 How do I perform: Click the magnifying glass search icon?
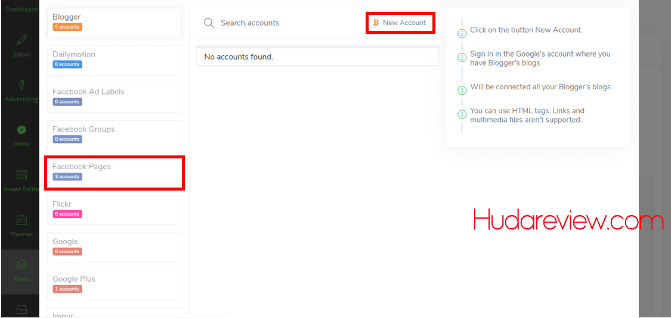(x=209, y=23)
